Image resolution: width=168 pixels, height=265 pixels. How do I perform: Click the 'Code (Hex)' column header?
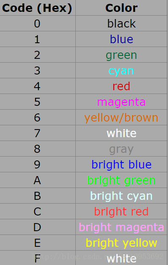tap(38, 8)
